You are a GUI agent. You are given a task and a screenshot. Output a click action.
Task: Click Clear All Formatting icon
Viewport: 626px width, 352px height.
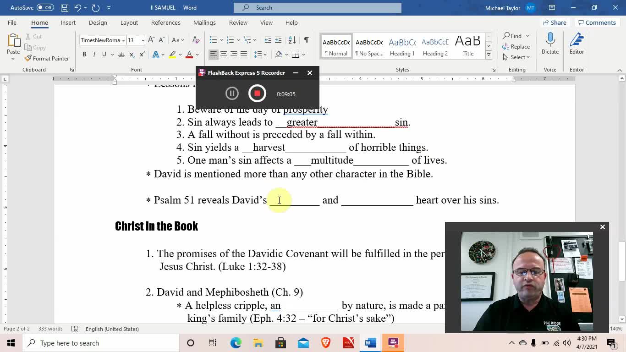pos(196,40)
